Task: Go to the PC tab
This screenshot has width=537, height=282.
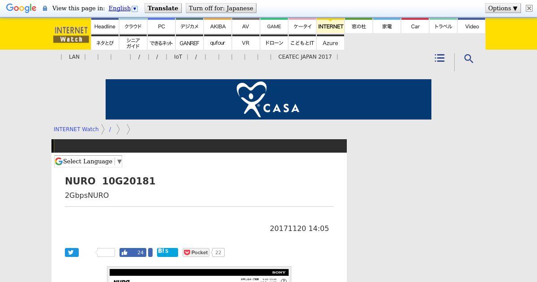Action: click(x=162, y=26)
